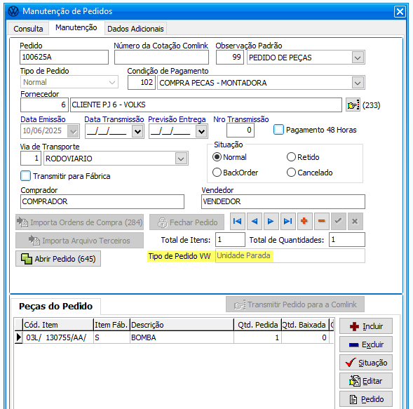Delete record with the orange minus icon
The height and width of the screenshot is (409, 413).
point(321,222)
